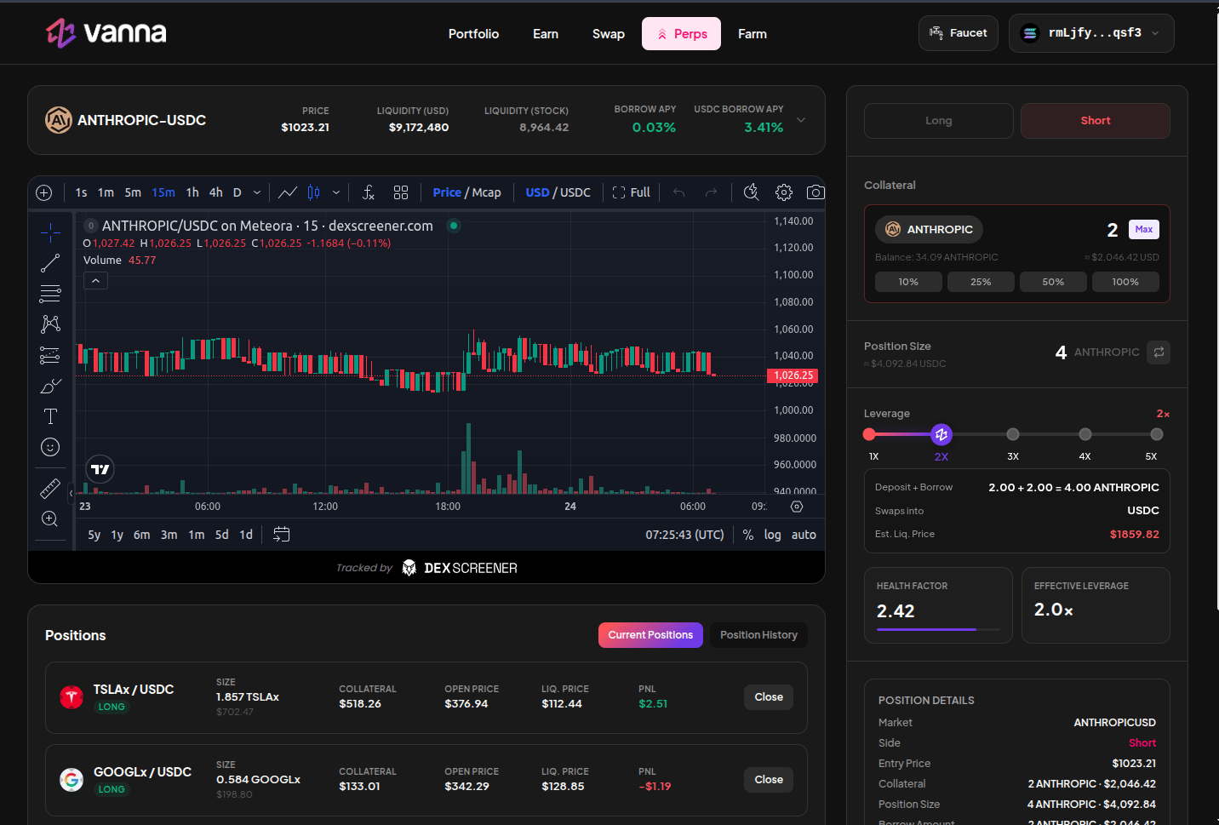Open the Farm page
The image size is (1219, 825).
click(753, 34)
